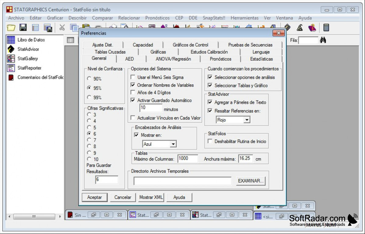
Task: Enable 'Usar el Menú Seis Sigma' checkbox
Action: pos(133,77)
